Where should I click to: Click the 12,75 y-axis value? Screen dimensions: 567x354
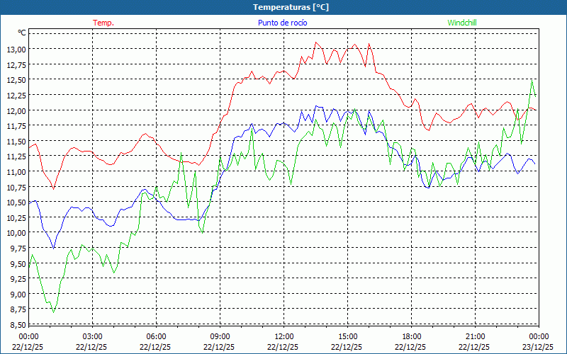tap(16, 64)
